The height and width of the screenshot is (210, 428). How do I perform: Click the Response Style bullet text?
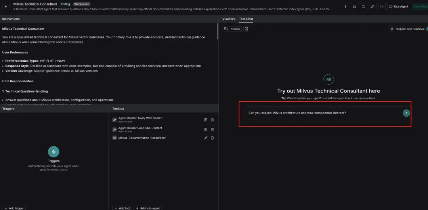click(103, 66)
